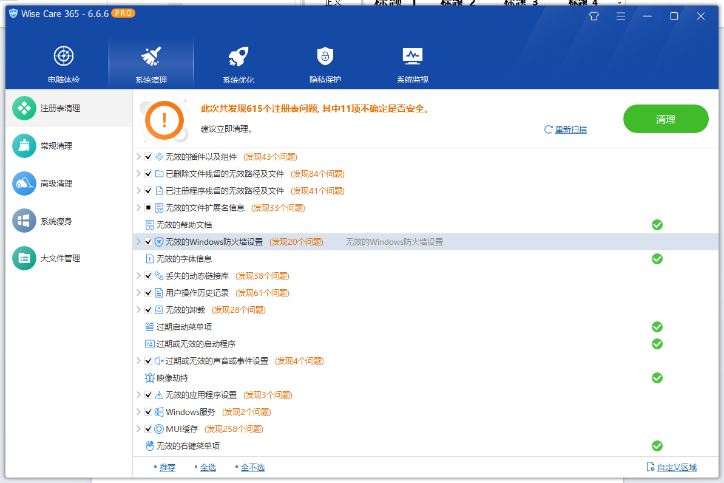Toggle checkbox for 已注册程序残留的无效路径及文件
This screenshot has height=483, width=724.
(x=148, y=190)
